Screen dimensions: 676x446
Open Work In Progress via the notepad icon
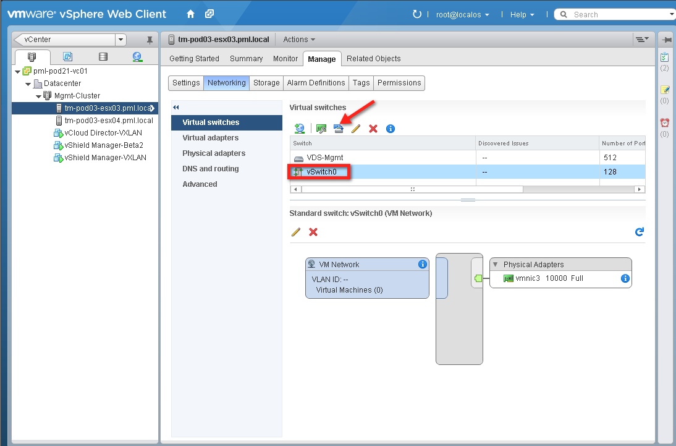665,91
